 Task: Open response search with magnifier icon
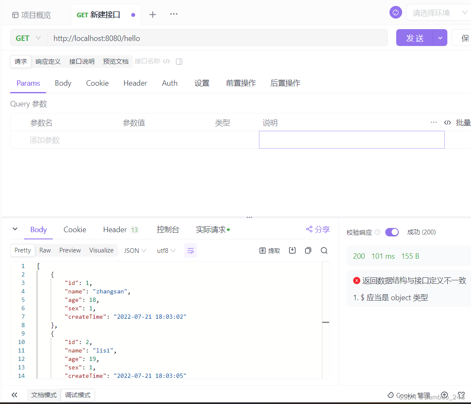[324, 250]
